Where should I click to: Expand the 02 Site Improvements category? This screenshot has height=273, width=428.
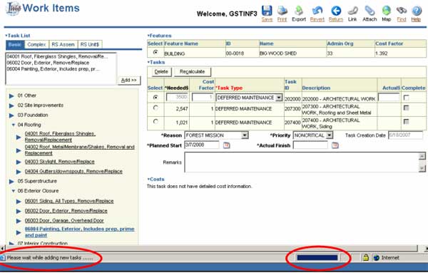pyautogui.click(x=11, y=105)
